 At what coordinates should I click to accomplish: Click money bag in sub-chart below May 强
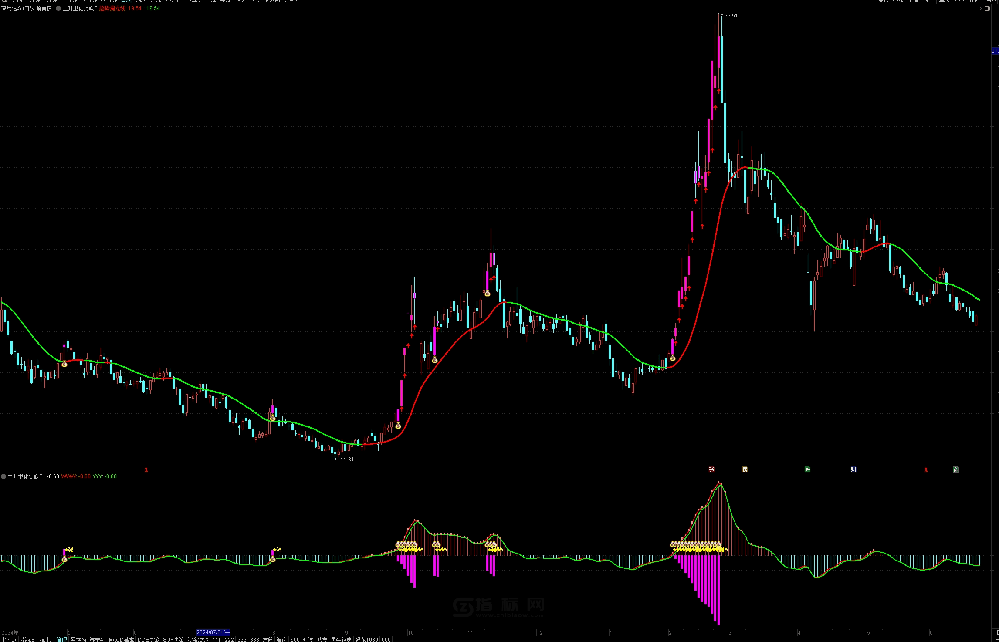tap(64, 559)
